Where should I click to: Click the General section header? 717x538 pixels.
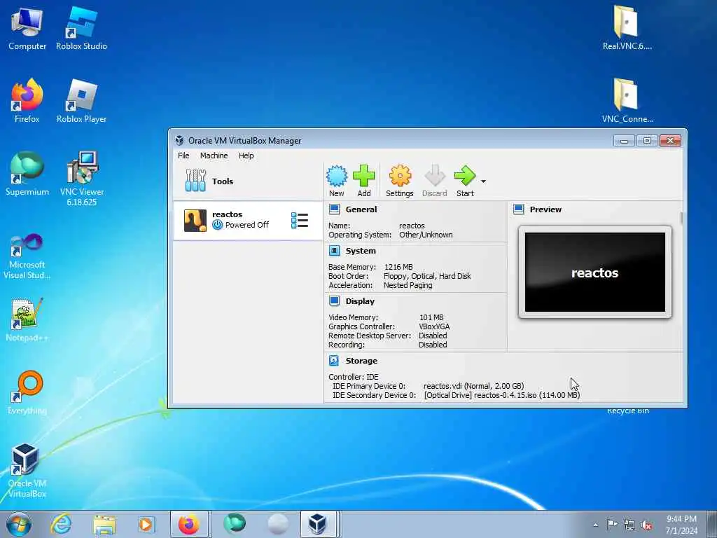(361, 209)
